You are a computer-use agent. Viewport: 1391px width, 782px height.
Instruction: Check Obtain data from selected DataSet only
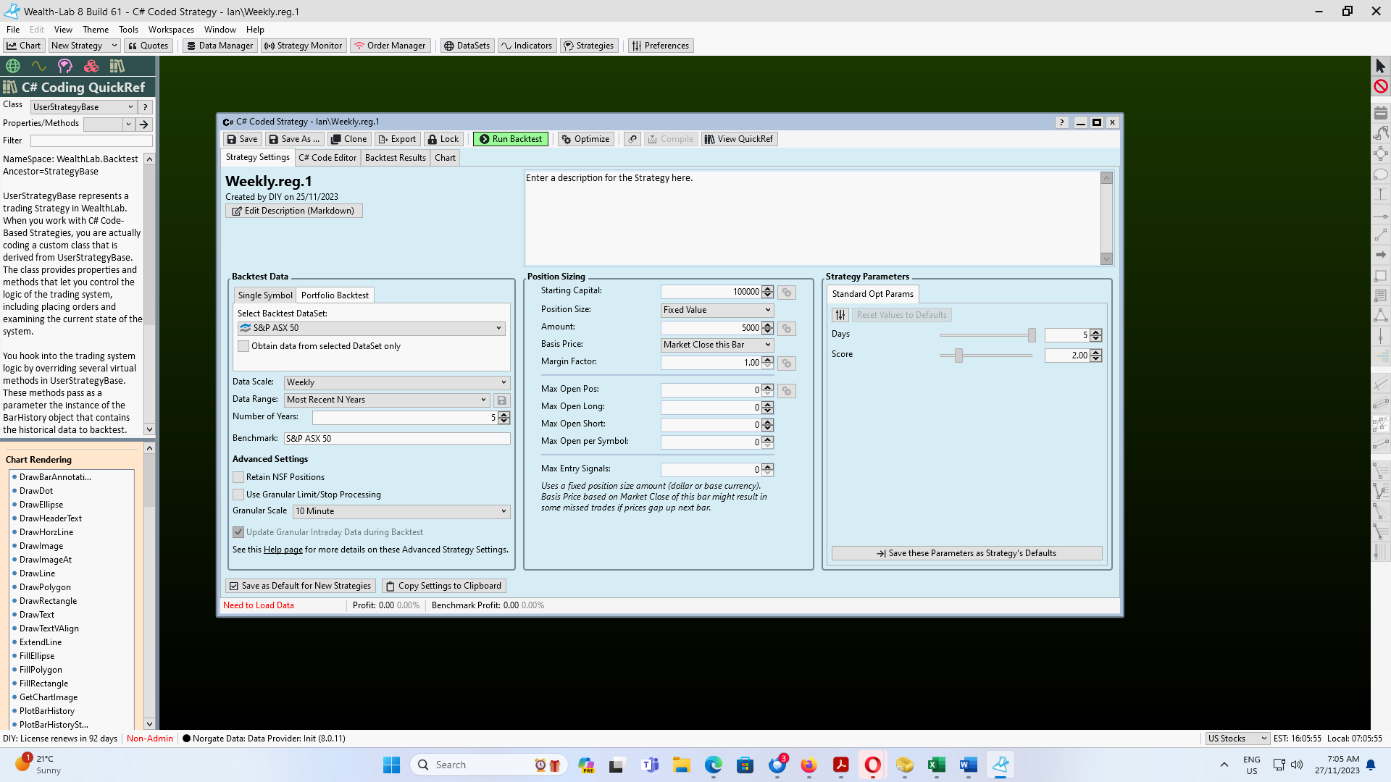tap(243, 346)
